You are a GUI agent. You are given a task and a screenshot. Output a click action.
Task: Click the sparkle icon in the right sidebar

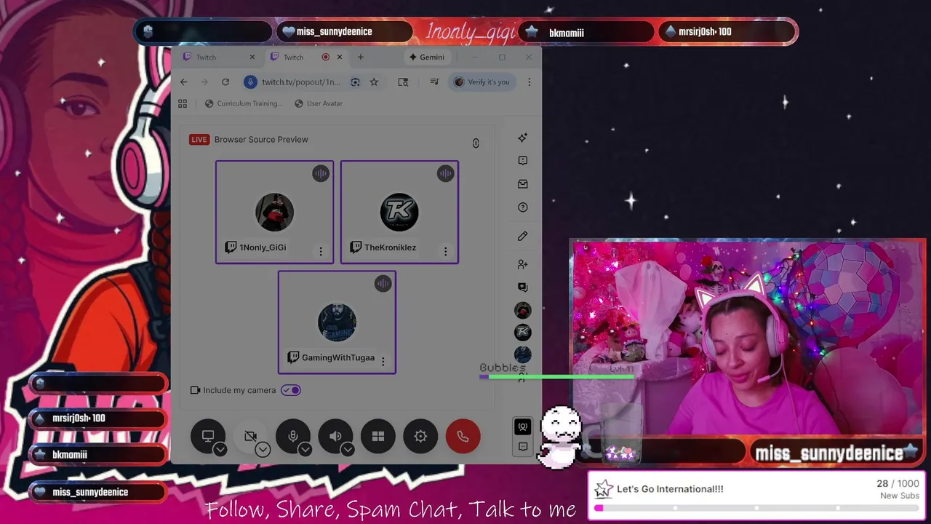(522, 138)
